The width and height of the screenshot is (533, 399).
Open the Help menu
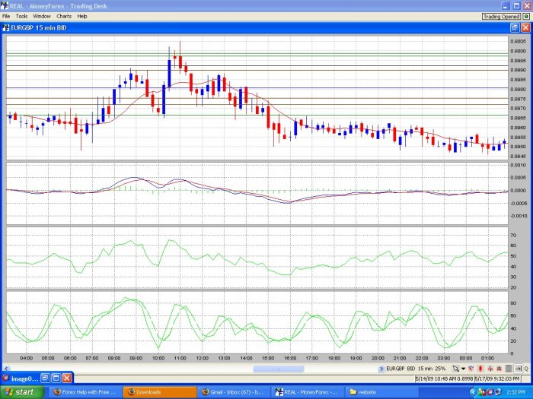82,16
